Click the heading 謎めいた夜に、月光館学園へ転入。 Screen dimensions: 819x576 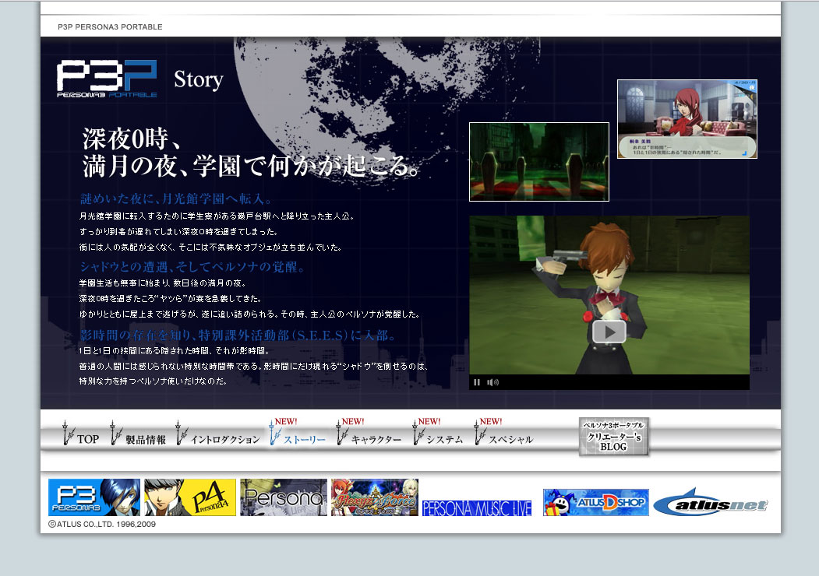point(176,198)
